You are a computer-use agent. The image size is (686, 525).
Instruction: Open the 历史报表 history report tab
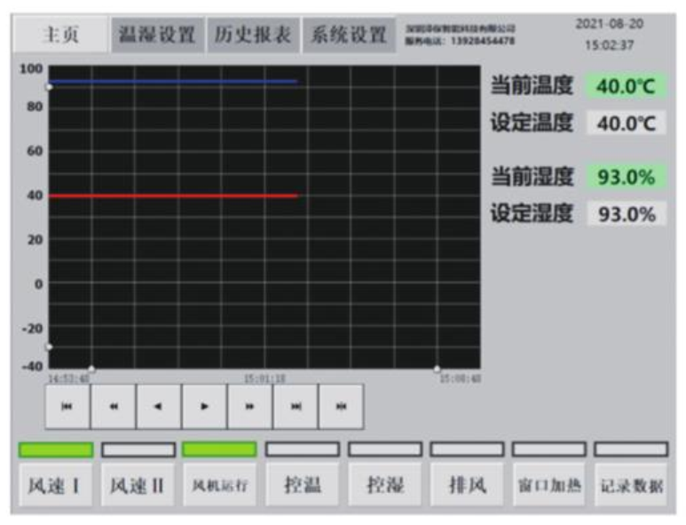(x=252, y=36)
